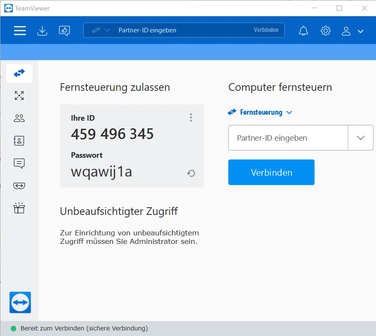Click the large blue Verbinden button
The height and width of the screenshot is (336, 376).
pos(271,172)
